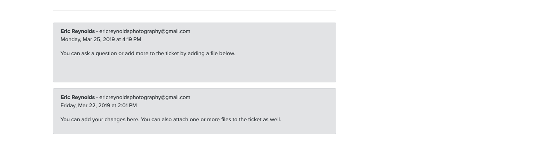This screenshot has width=546, height=157.
Task: Click the word "Monday" in the first timestamp
Action: pyautogui.click(x=70, y=40)
